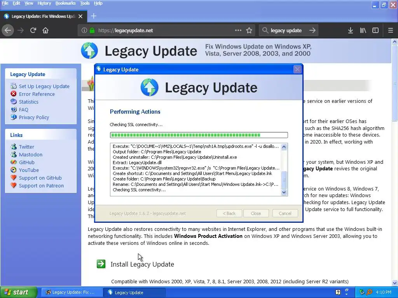The width and height of the screenshot is (398, 298).
Task: Click the disabled Close button in installer
Action: coord(256,213)
